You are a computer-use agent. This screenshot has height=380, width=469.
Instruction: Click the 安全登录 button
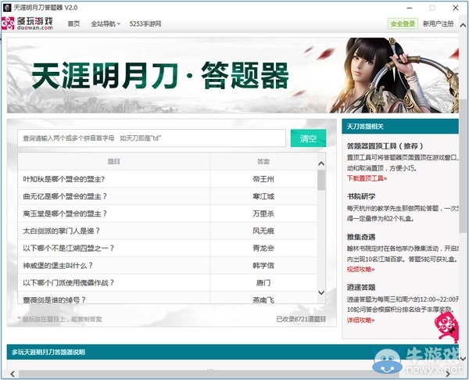tap(403, 23)
